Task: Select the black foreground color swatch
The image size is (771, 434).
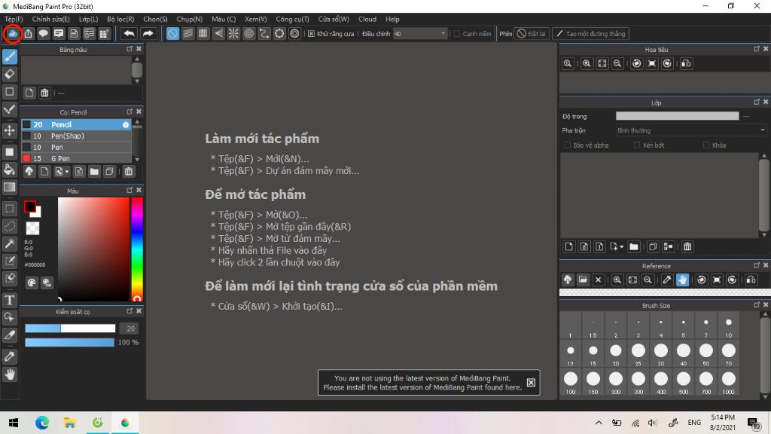Action: click(x=30, y=206)
